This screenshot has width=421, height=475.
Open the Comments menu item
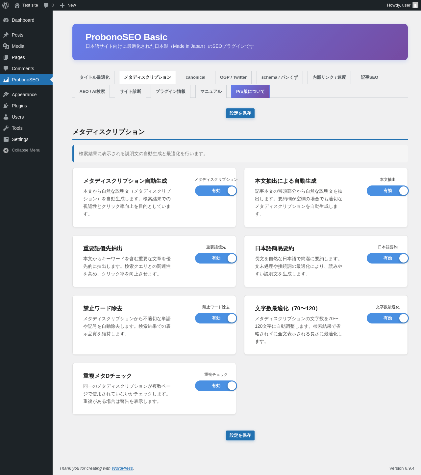(x=26, y=69)
